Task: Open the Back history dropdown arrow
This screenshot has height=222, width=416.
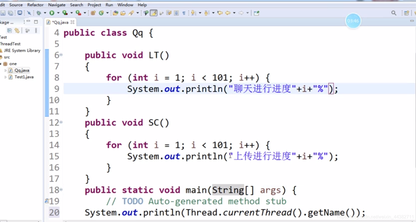Action: (234, 13)
